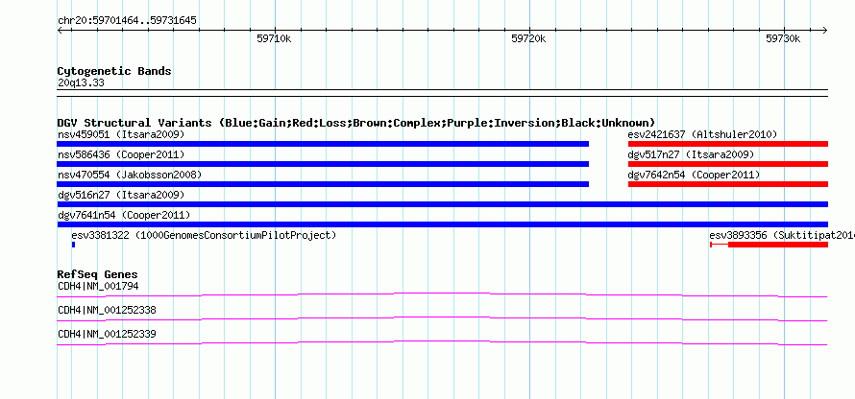Click the 59710k ruler position

click(274, 38)
